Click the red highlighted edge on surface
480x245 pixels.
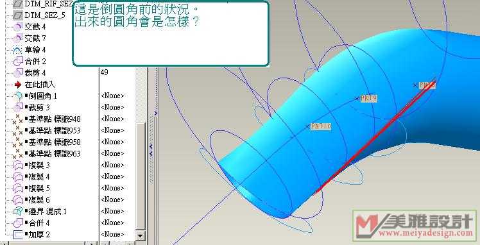click(x=375, y=138)
